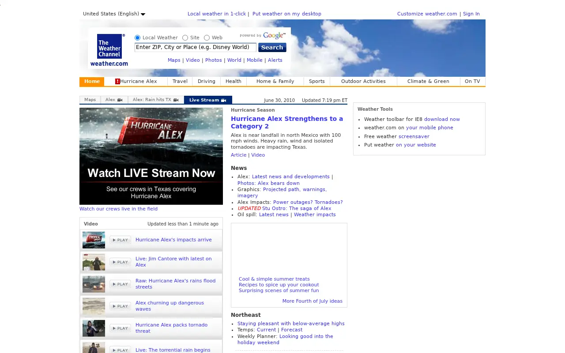The width and height of the screenshot is (565, 353).
Task: Click Local weather in 1-click link
Action: coord(217,14)
